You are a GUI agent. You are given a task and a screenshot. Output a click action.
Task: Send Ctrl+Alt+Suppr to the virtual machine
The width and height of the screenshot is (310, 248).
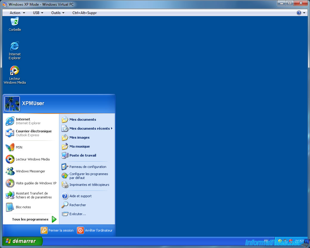tap(84, 13)
